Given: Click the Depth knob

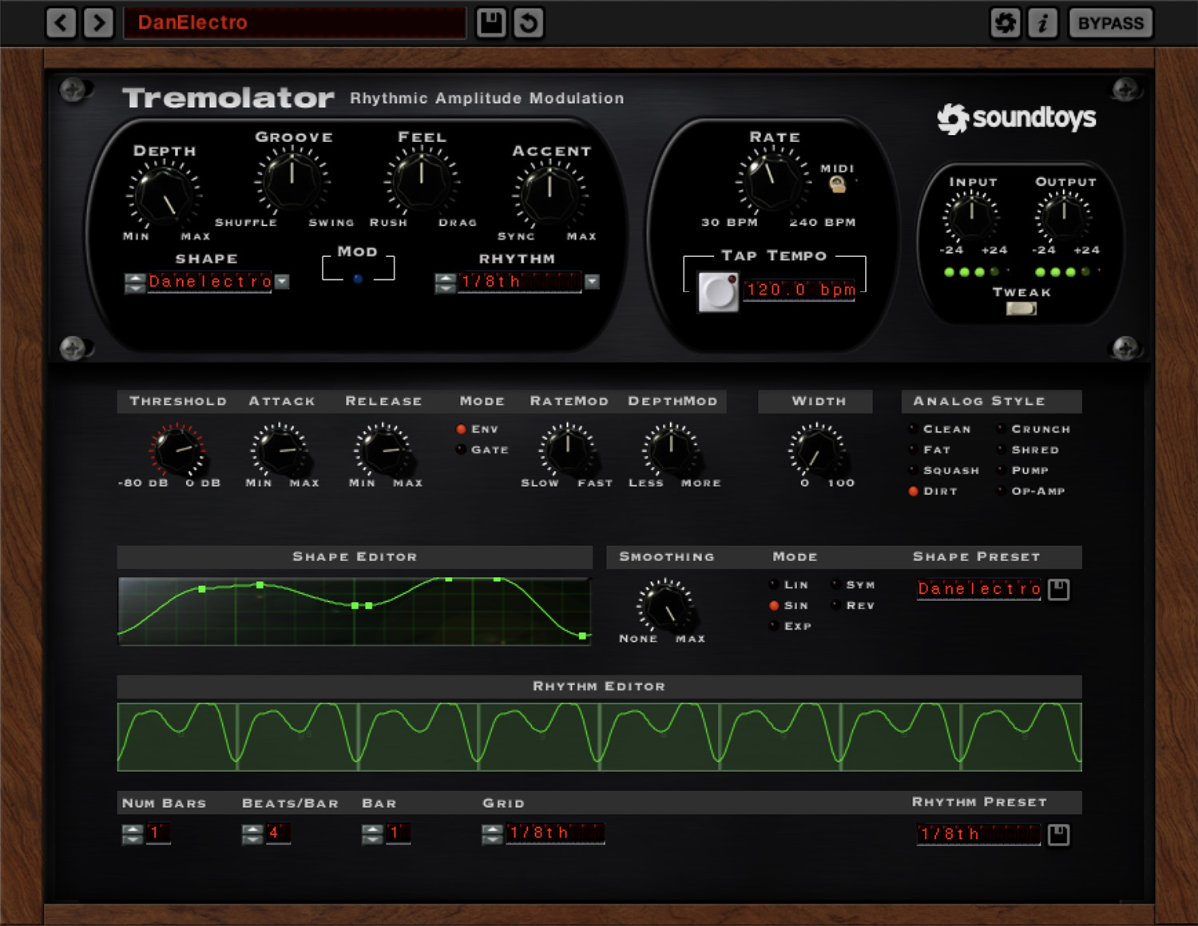Looking at the screenshot, I should coord(164,194).
